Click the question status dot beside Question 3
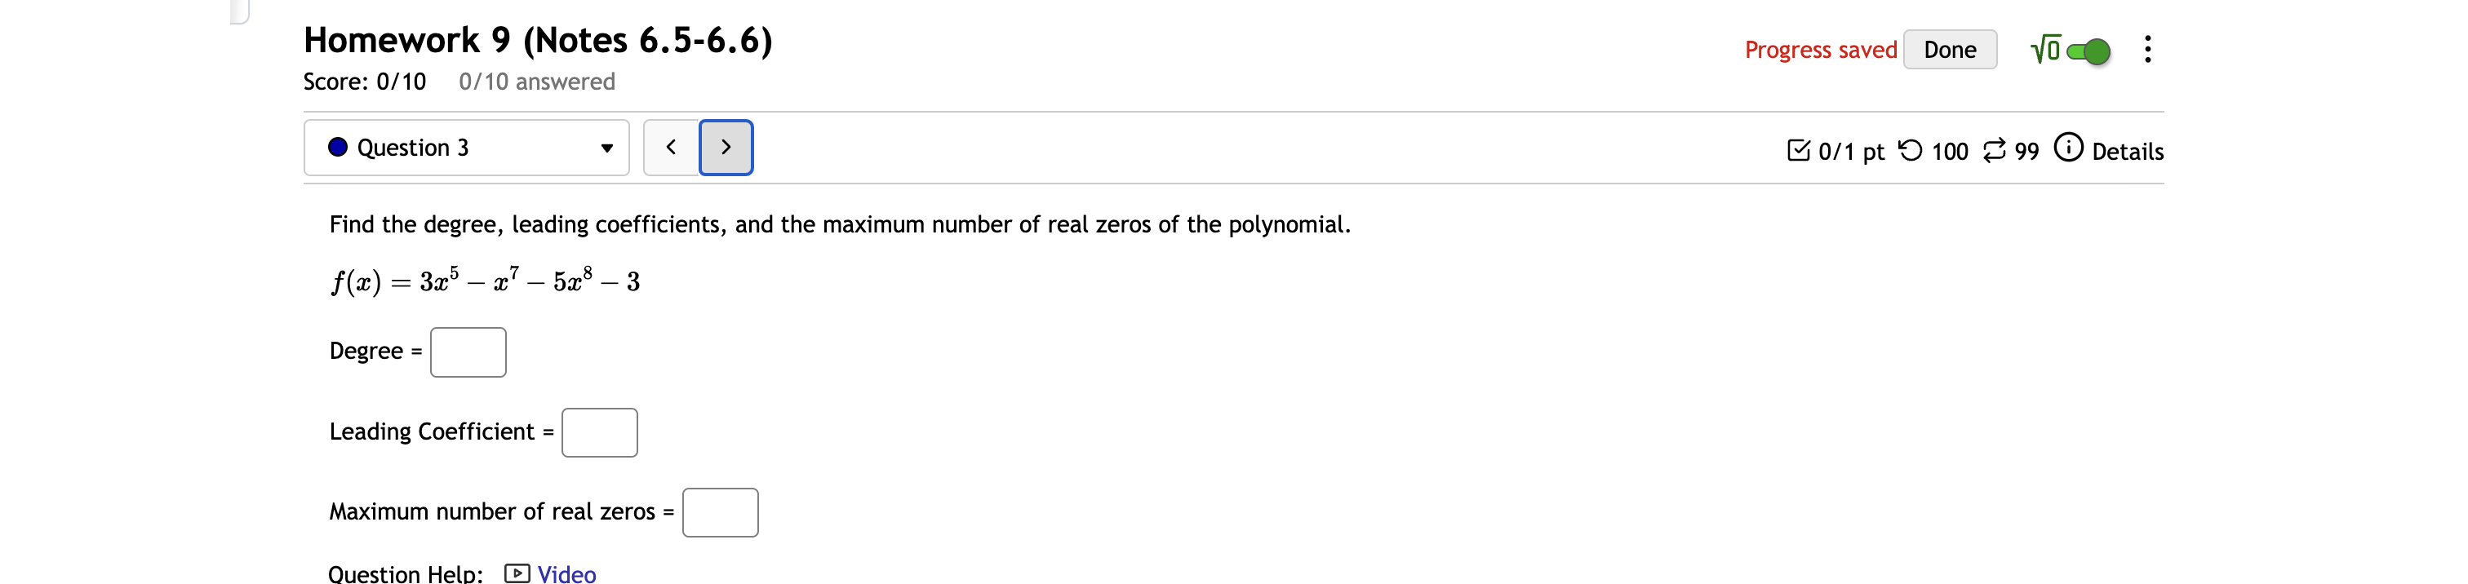Screen dimensions: 2468x584 337,147
